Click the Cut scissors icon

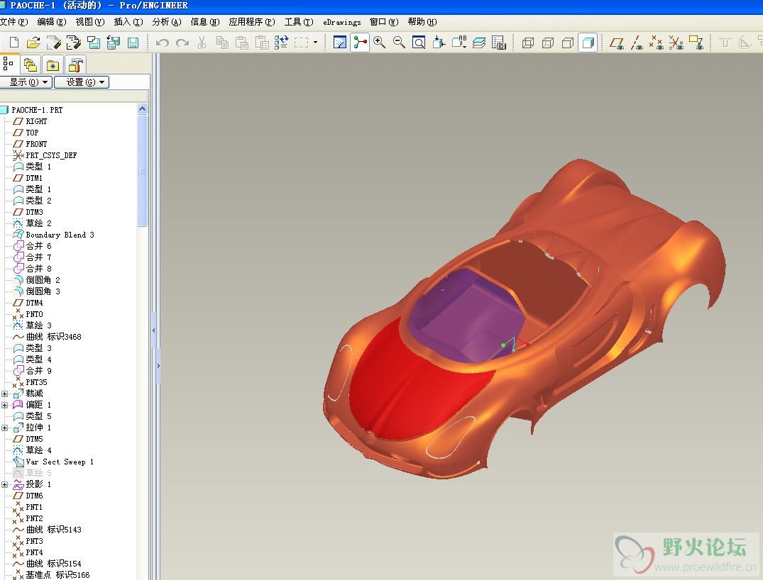[202, 43]
